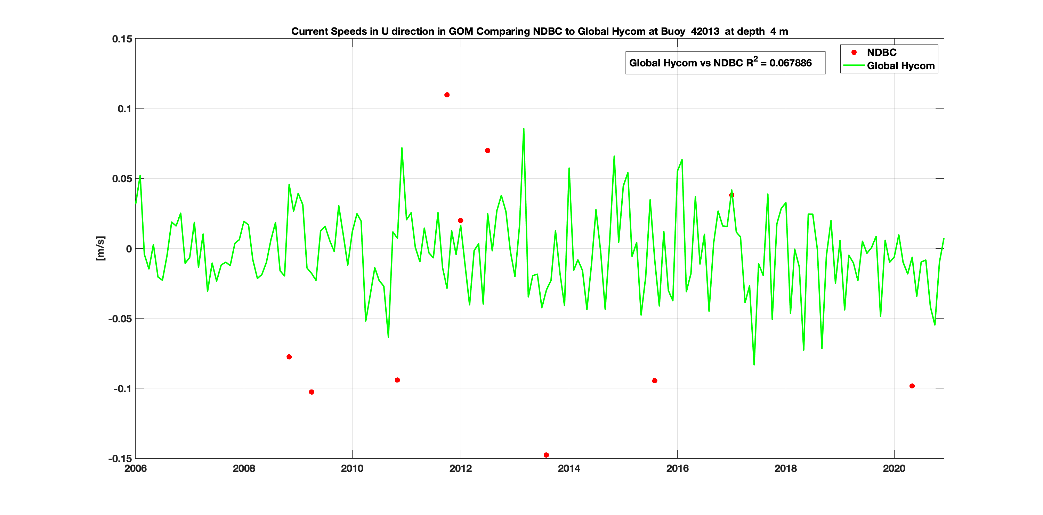Click the lowest red NDBC point near -0.15
Image resolution: width=1043 pixels, height=515 pixels.
point(546,455)
